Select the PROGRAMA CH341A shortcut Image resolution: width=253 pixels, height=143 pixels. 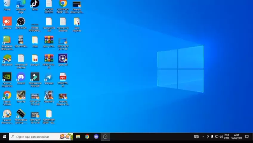(x=21, y=117)
